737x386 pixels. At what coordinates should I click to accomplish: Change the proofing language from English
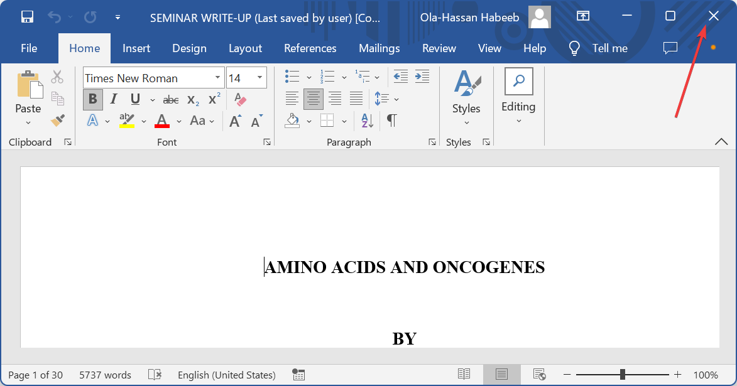point(226,375)
